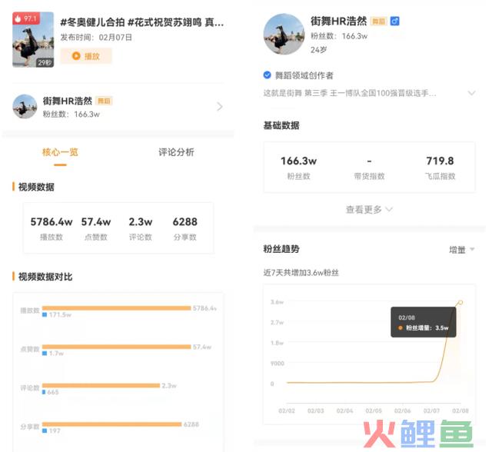Click the 6288 分享数 value
Screen dimensions: 492x452
click(184, 221)
